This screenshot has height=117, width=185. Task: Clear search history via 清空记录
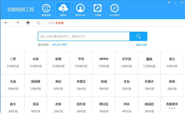[x=141, y=45]
